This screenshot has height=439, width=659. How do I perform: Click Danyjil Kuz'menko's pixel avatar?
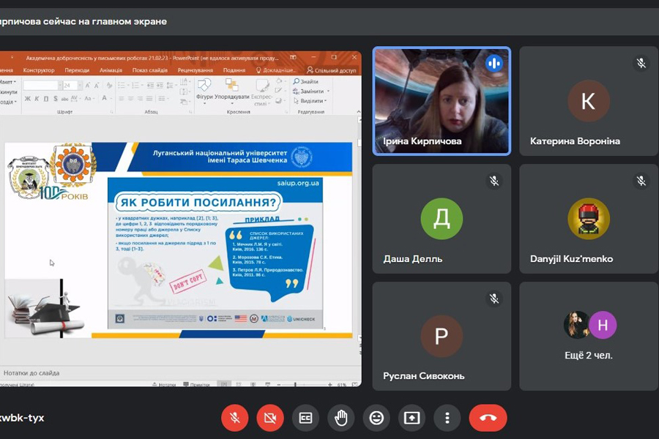click(x=589, y=219)
